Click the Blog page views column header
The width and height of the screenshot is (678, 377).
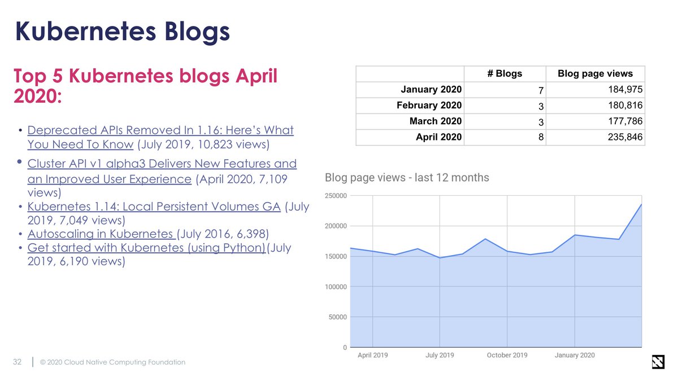tap(594, 73)
